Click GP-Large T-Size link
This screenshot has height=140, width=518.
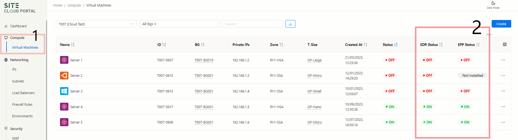coord(314,60)
